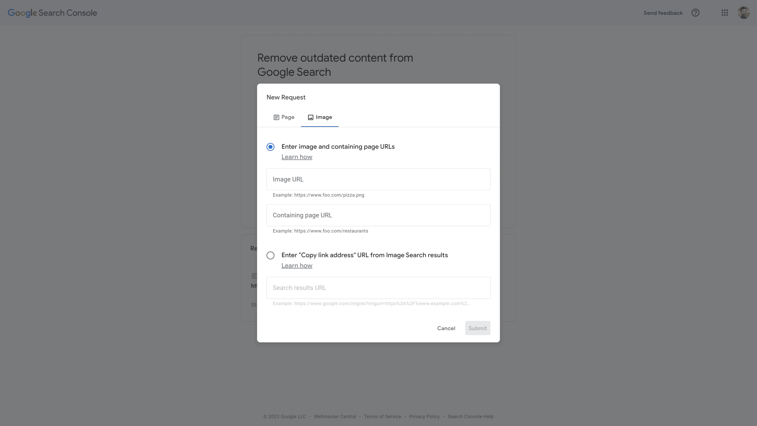Open the Help question mark icon

point(695,13)
